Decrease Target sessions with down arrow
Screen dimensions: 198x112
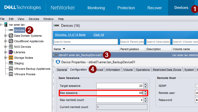click(x=145, y=87)
